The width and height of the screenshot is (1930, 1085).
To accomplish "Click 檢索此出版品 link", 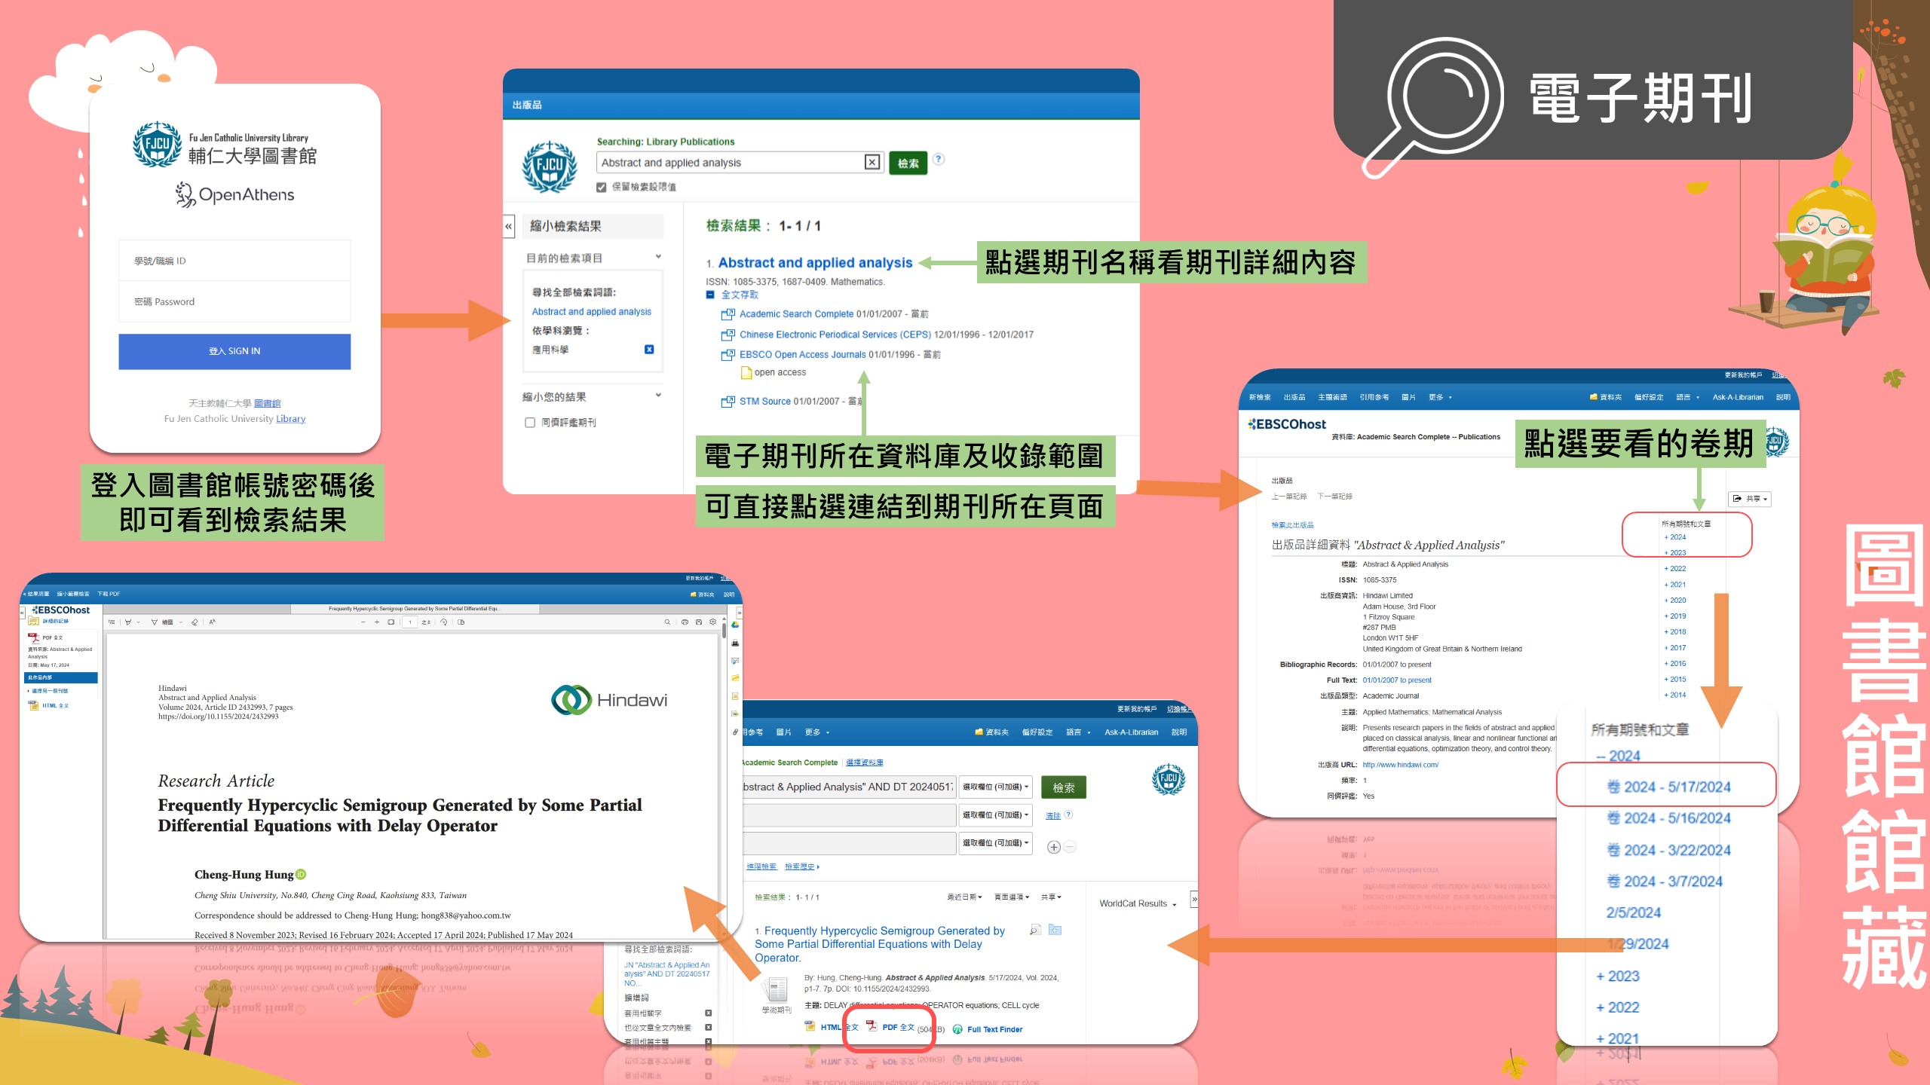I will (x=1292, y=525).
